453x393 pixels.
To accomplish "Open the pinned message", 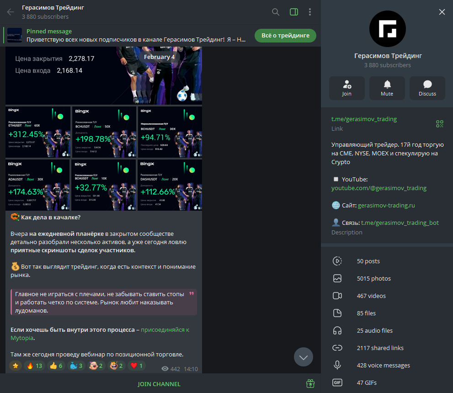I will (x=136, y=35).
